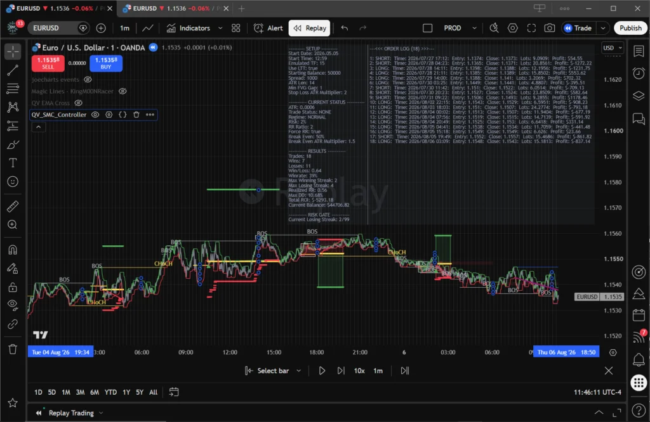Toggle stay in drawing mode
Viewport: 650px width, 422px height.
tap(13, 269)
